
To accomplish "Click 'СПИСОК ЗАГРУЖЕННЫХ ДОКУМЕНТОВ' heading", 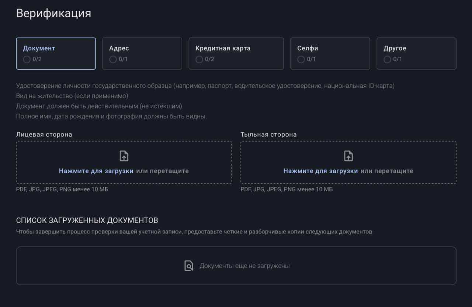I will pos(87,220).
